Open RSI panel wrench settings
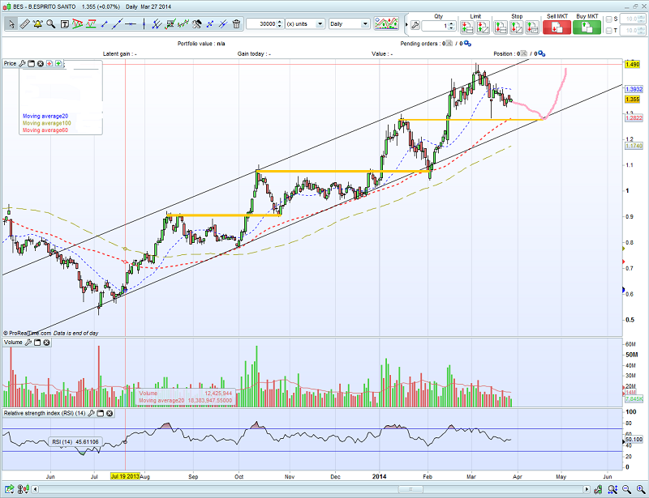The width and height of the screenshot is (649, 498). [x=91, y=413]
